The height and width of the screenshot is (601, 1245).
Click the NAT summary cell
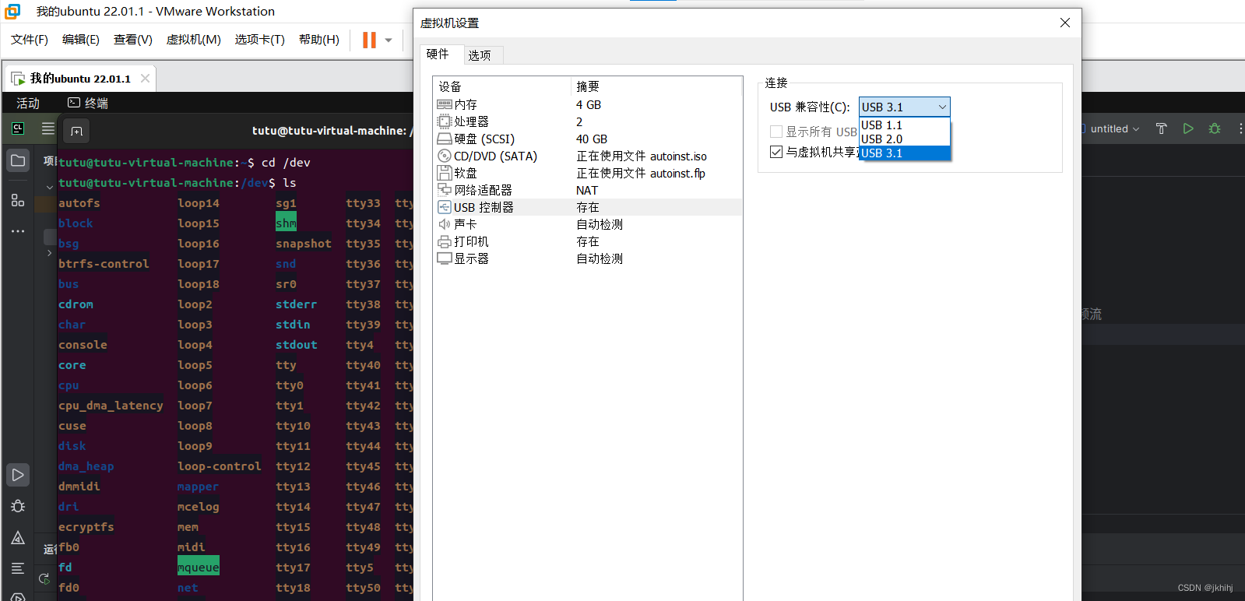tap(587, 190)
